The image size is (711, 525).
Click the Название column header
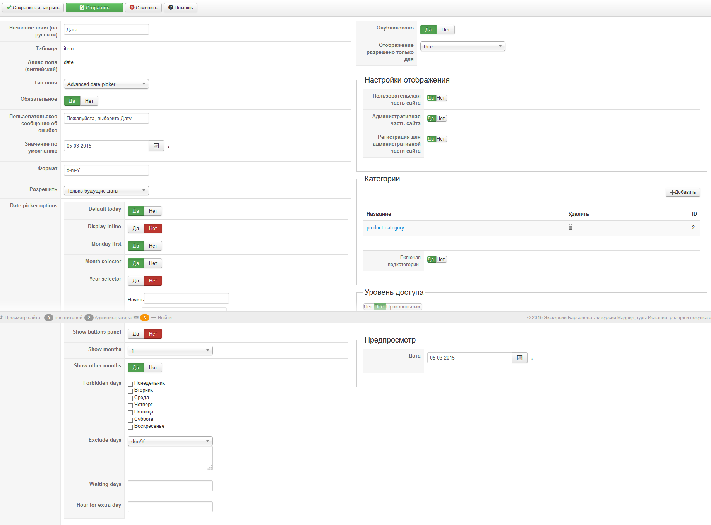tap(379, 214)
